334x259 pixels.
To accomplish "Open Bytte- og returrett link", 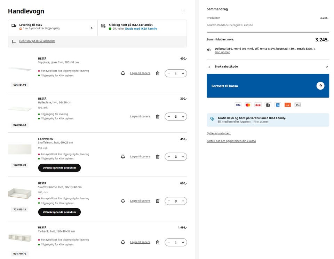I will tap(218, 133).
